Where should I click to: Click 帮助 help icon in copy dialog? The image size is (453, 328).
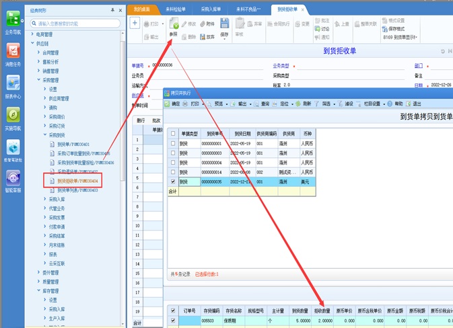pos(390,104)
